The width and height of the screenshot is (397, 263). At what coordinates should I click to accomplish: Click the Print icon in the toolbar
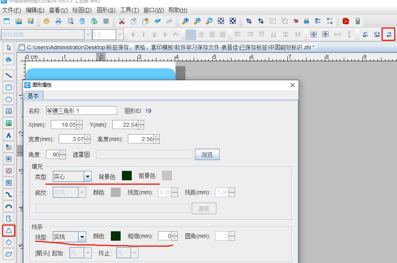(x=58, y=21)
